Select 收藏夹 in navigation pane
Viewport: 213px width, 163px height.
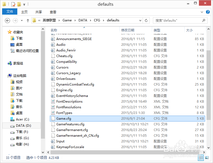tap(18, 32)
